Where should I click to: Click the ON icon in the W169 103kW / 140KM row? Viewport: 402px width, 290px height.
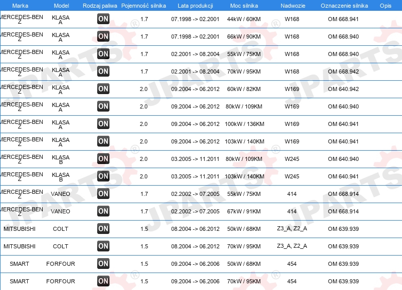pos(103,141)
